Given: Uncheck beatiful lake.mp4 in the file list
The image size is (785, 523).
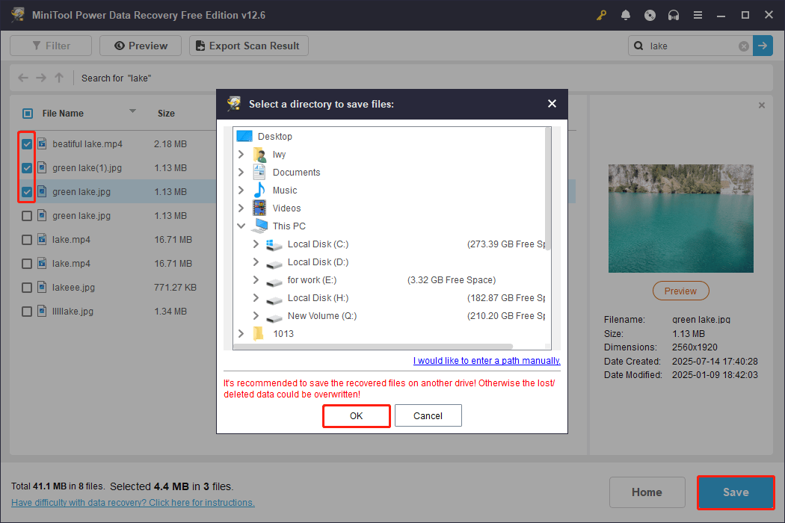Looking at the screenshot, I should (26, 143).
